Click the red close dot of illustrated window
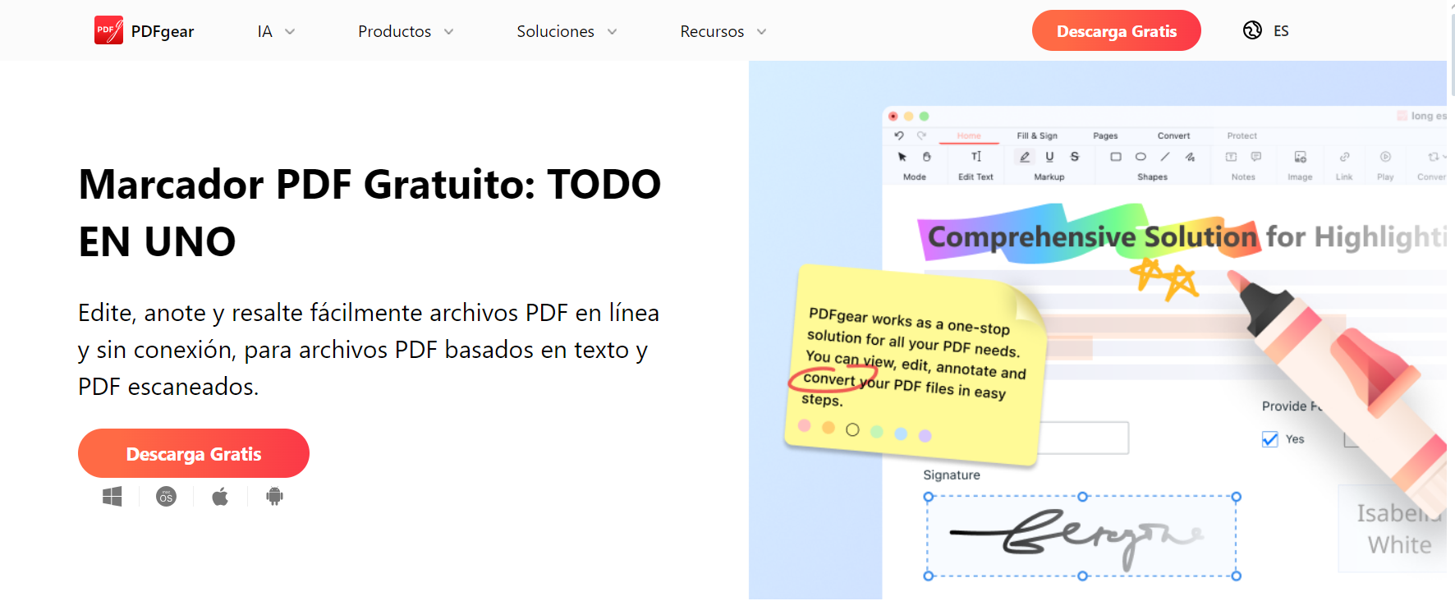Viewport: 1455px width, 601px height. pyautogui.click(x=893, y=117)
